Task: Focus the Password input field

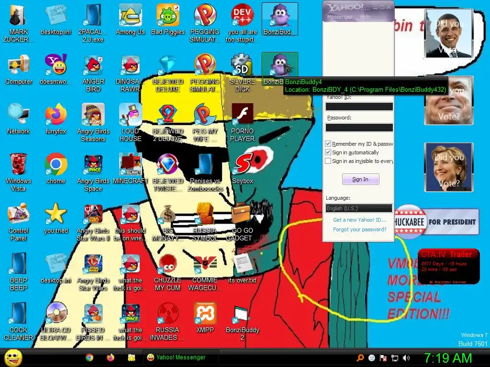Action: coord(359,127)
